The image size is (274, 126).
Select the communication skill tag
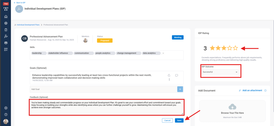pos(83,53)
